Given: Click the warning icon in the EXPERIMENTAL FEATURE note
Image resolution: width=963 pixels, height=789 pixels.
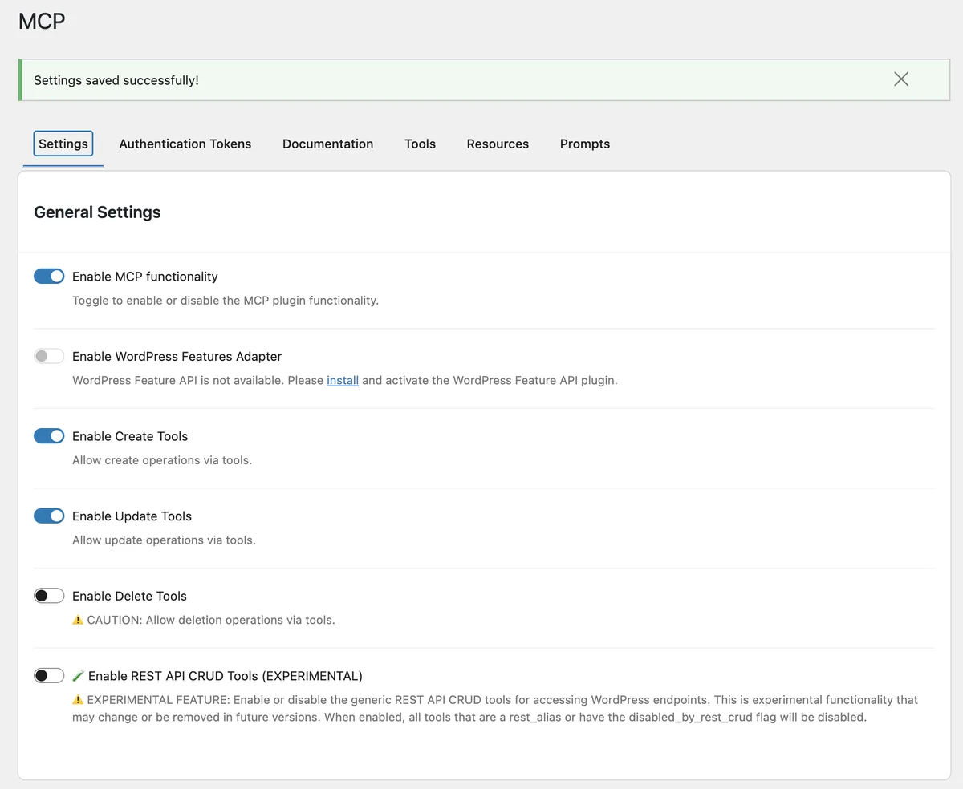Looking at the screenshot, I should pyautogui.click(x=79, y=699).
